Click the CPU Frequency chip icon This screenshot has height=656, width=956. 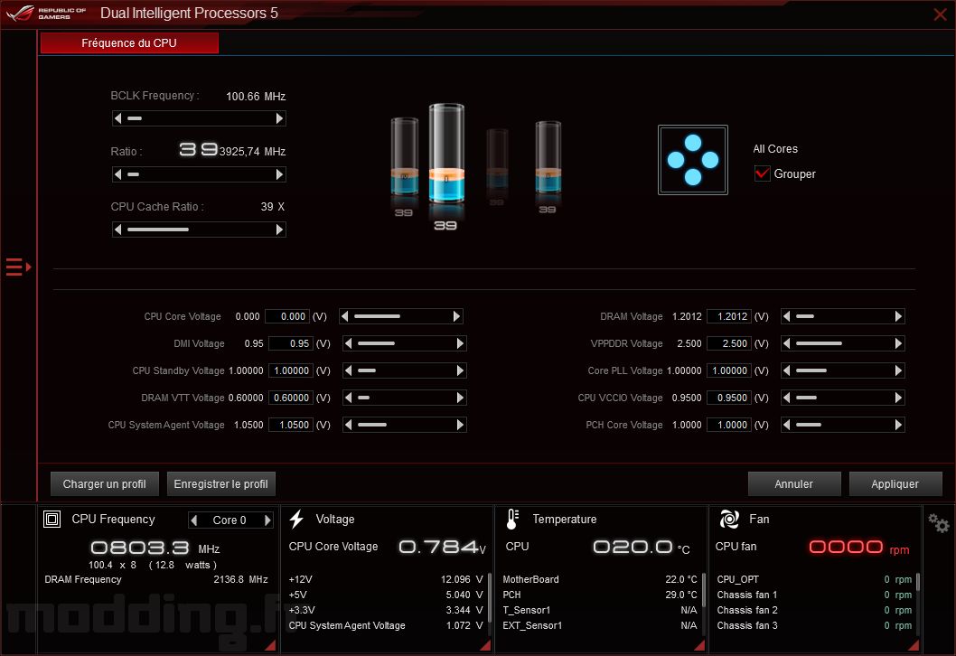[52, 519]
